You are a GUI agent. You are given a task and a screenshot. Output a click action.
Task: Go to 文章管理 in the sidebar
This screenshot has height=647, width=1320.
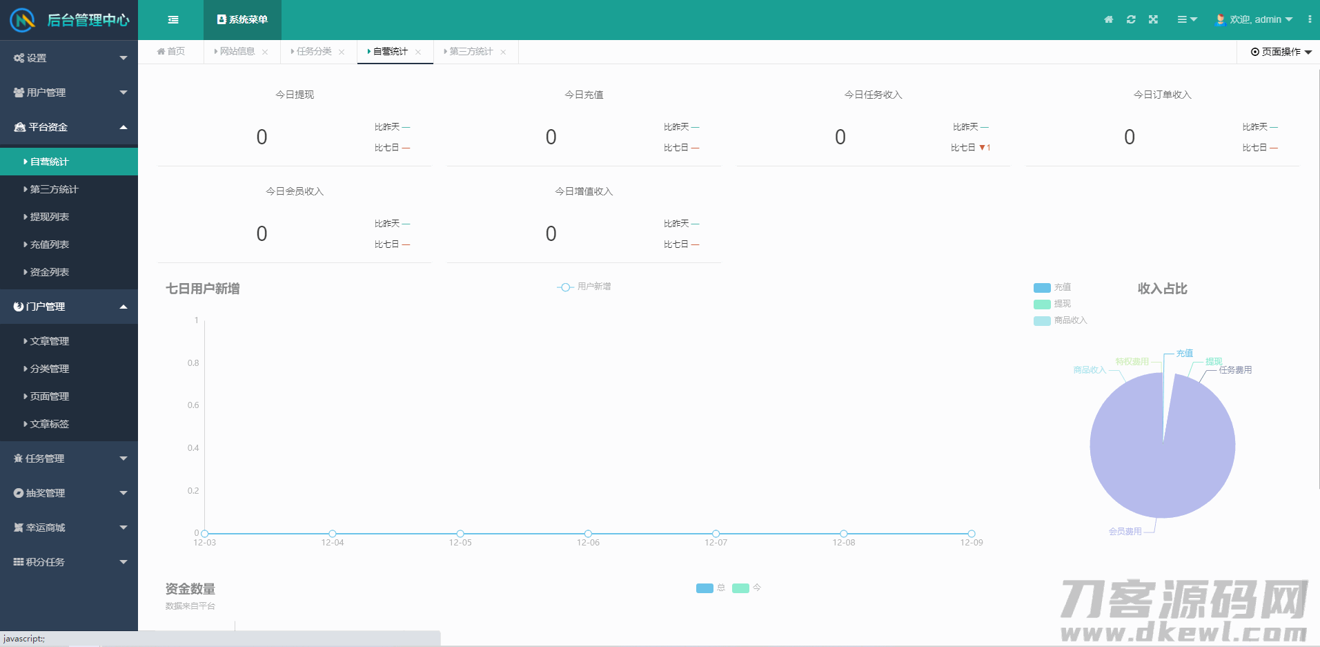tap(50, 341)
